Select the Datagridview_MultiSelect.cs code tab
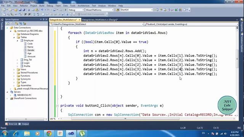 pos(63,20)
